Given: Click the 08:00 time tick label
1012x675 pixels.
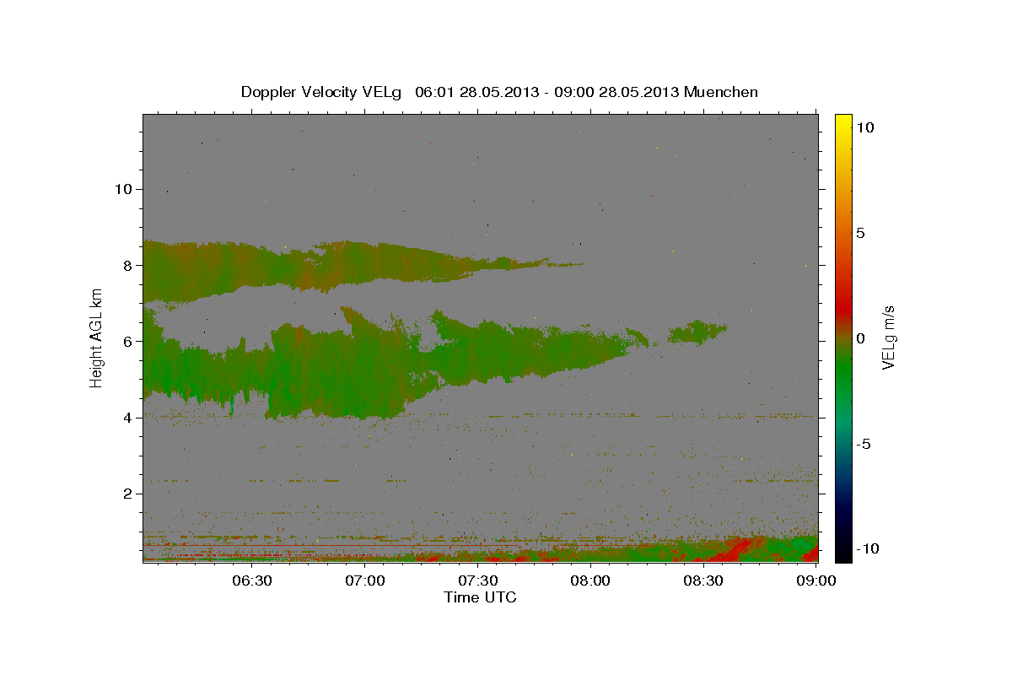Looking at the screenshot, I should click(x=590, y=581).
